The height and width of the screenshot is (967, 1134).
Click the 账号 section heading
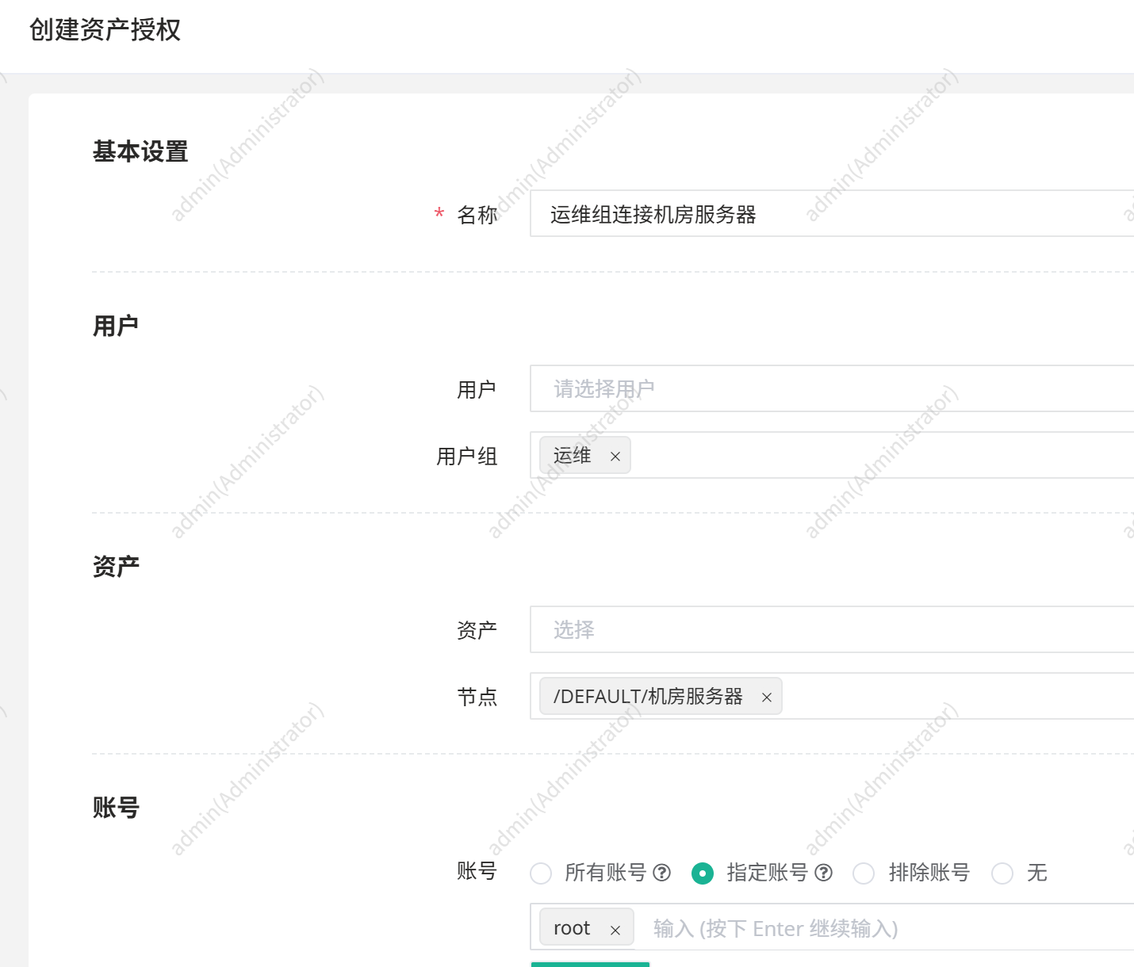(x=116, y=808)
